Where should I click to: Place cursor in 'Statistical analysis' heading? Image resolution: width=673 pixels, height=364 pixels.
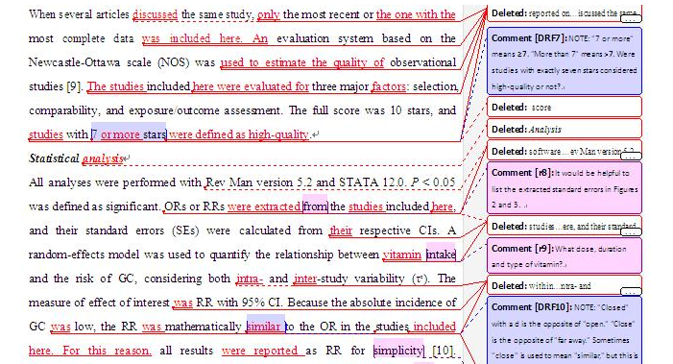tap(76, 158)
